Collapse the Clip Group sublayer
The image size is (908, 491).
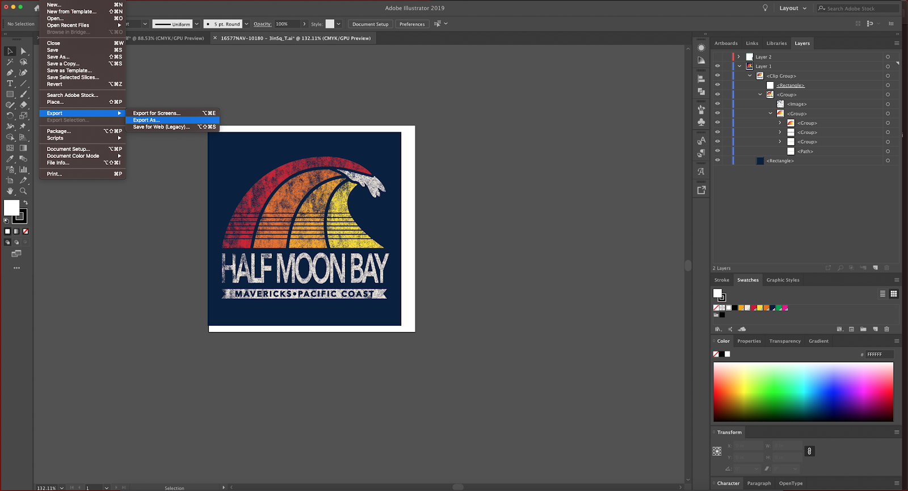coord(750,76)
